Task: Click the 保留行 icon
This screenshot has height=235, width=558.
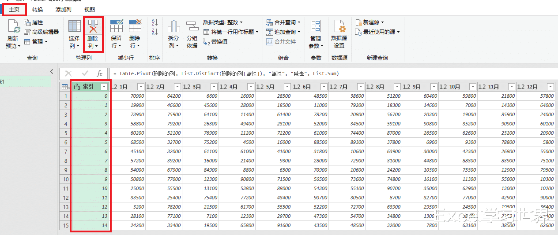Action: click(116, 26)
